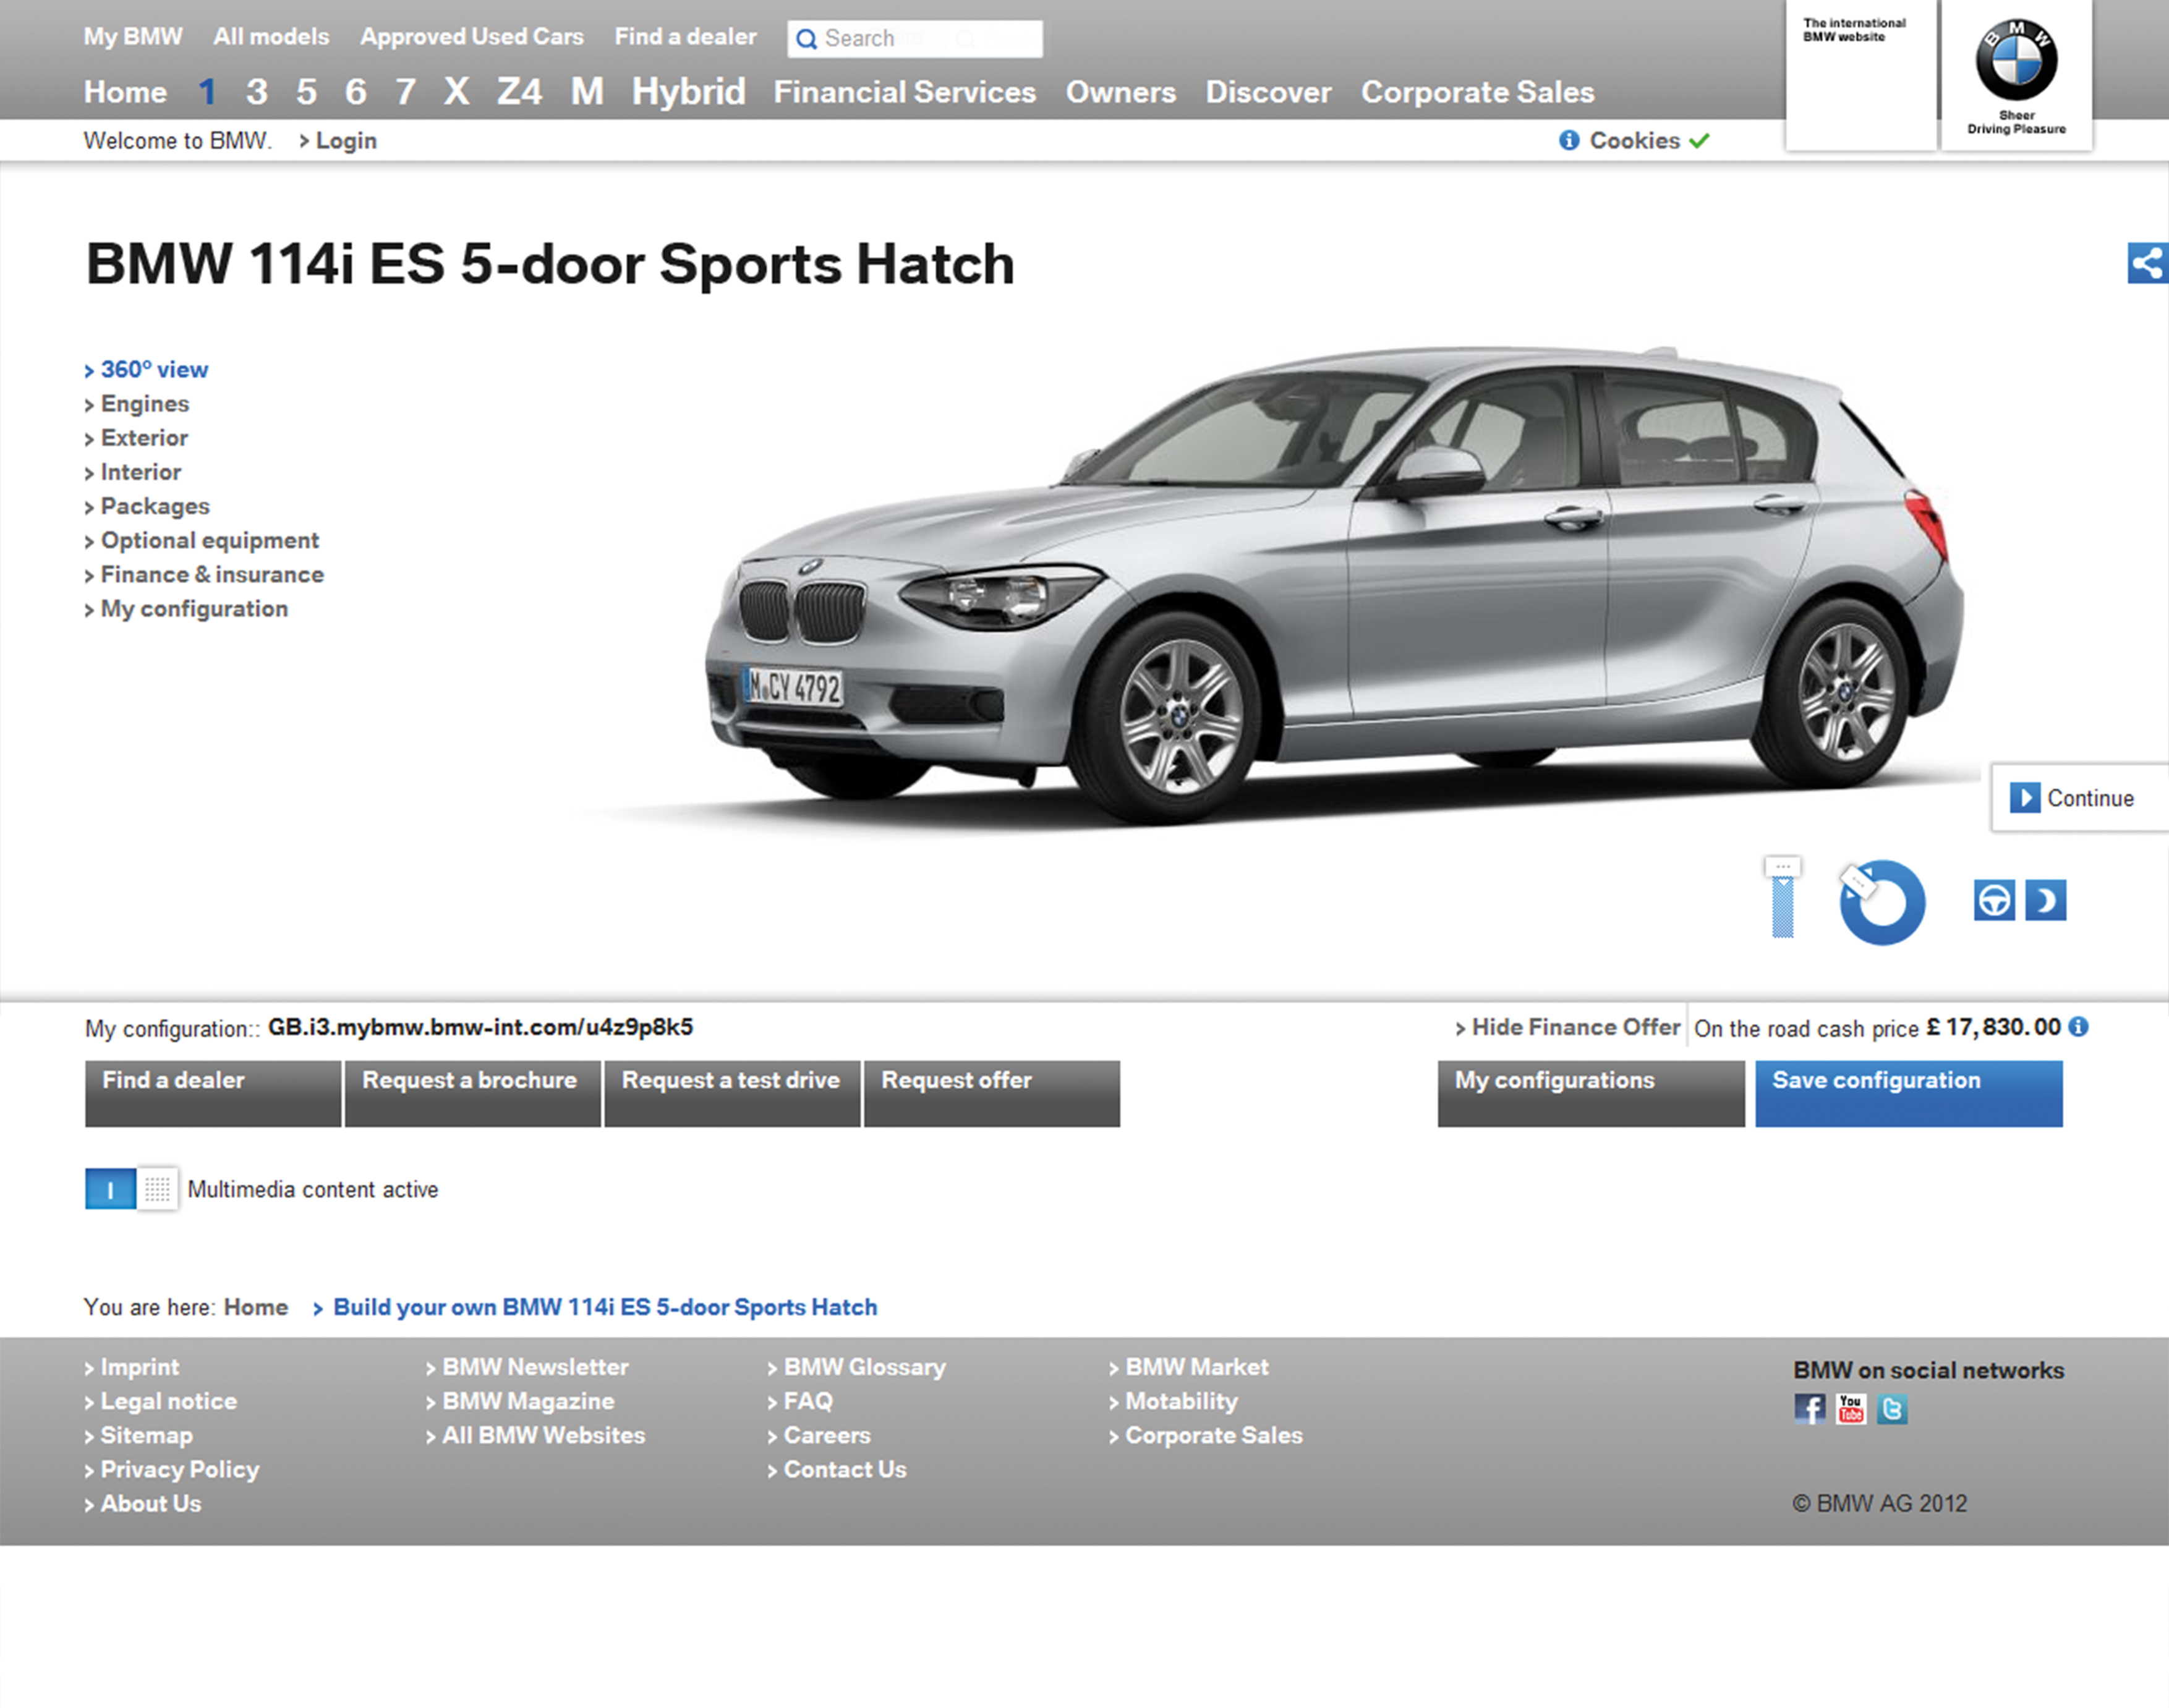Image resolution: width=2169 pixels, height=1708 pixels.
Task: Expand the Engines section
Action: point(144,404)
